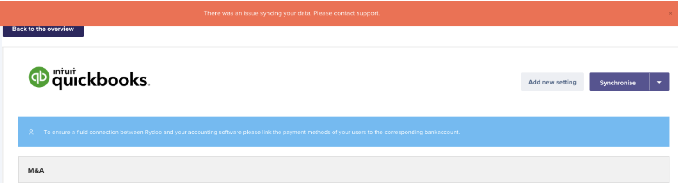Screen dimensions: 680x193
Task: Expand the dropdown arrow beside Synchronise
Action: (659, 82)
